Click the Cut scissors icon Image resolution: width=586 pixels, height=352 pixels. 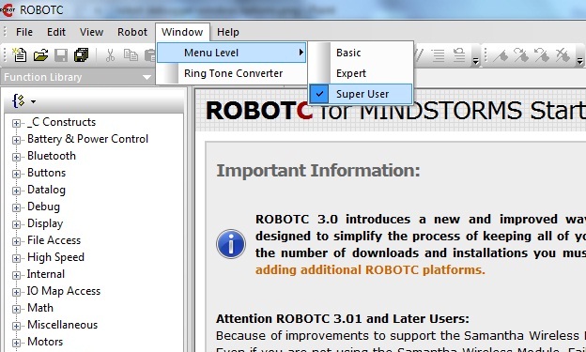pos(110,55)
